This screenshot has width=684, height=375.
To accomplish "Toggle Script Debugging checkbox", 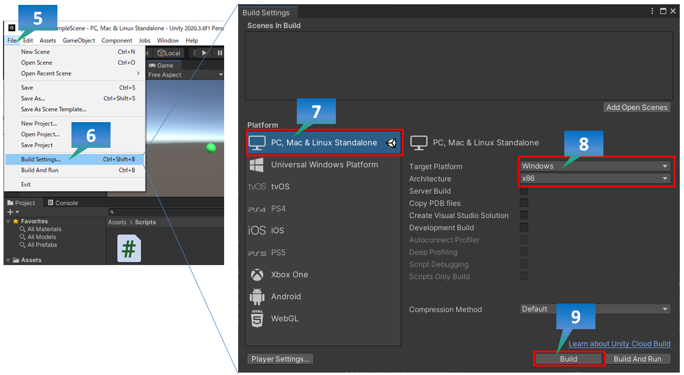I will (x=524, y=264).
